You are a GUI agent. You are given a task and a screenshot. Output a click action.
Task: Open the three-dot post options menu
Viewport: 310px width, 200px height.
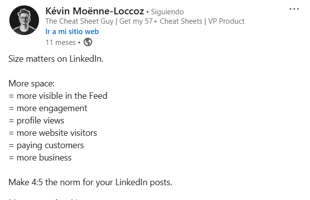tap(294, 9)
